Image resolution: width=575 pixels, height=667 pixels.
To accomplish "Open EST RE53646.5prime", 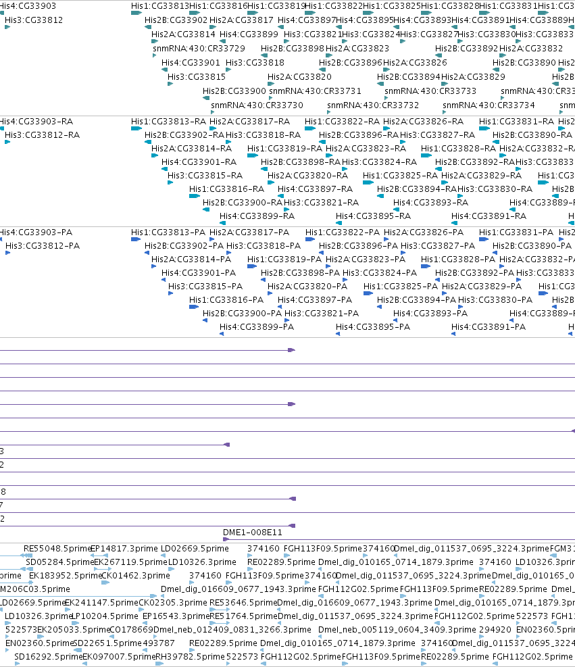I will click(243, 602).
